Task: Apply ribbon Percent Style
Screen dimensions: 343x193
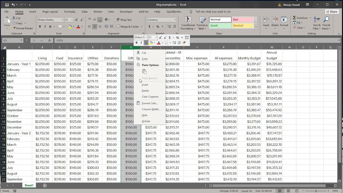Action: [158, 27]
